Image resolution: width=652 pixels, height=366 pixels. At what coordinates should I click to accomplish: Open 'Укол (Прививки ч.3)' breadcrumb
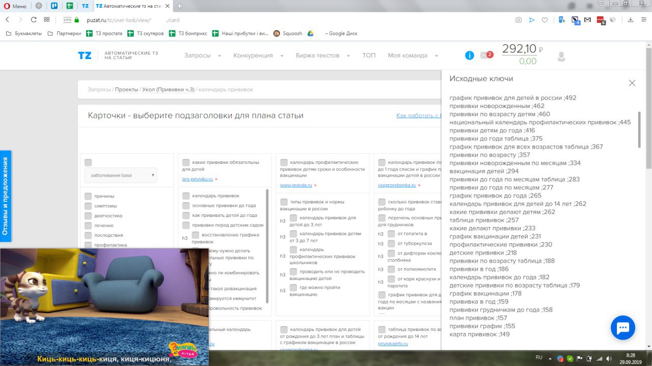pos(168,89)
